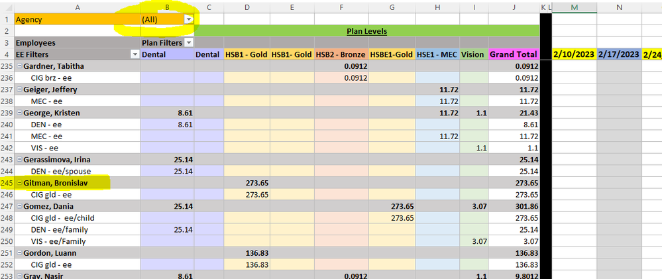
Task: Collapse the Gordon, Luann group
Action: pos(19,253)
